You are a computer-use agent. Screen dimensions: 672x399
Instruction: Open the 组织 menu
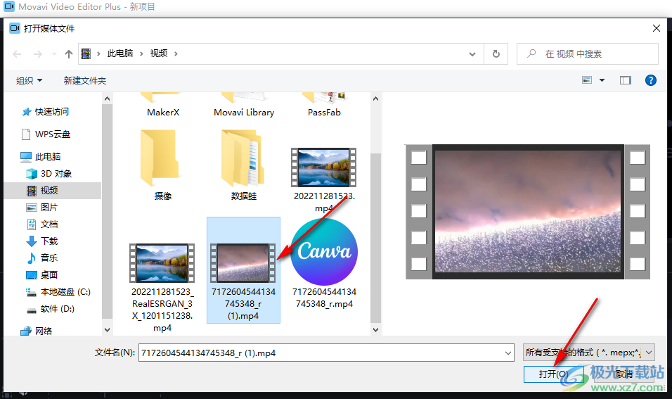click(x=29, y=80)
